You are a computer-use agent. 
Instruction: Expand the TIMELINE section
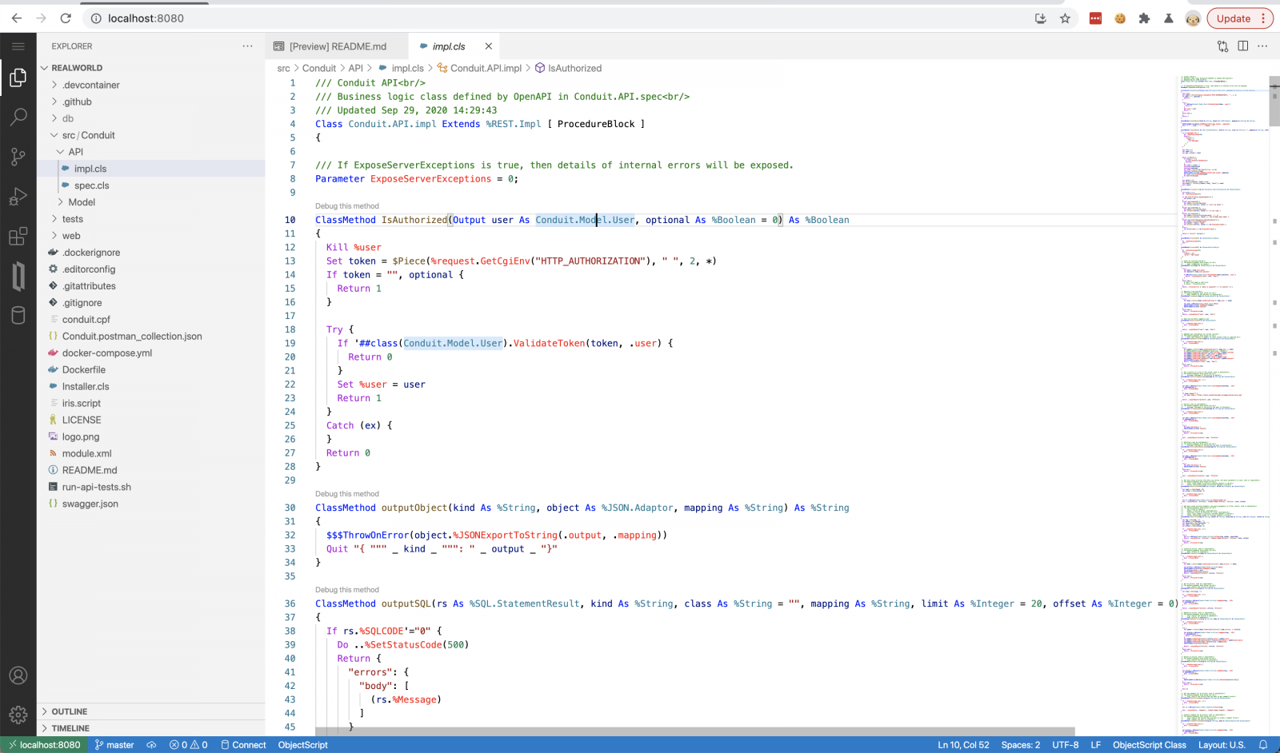pyautogui.click(x=70, y=728)
